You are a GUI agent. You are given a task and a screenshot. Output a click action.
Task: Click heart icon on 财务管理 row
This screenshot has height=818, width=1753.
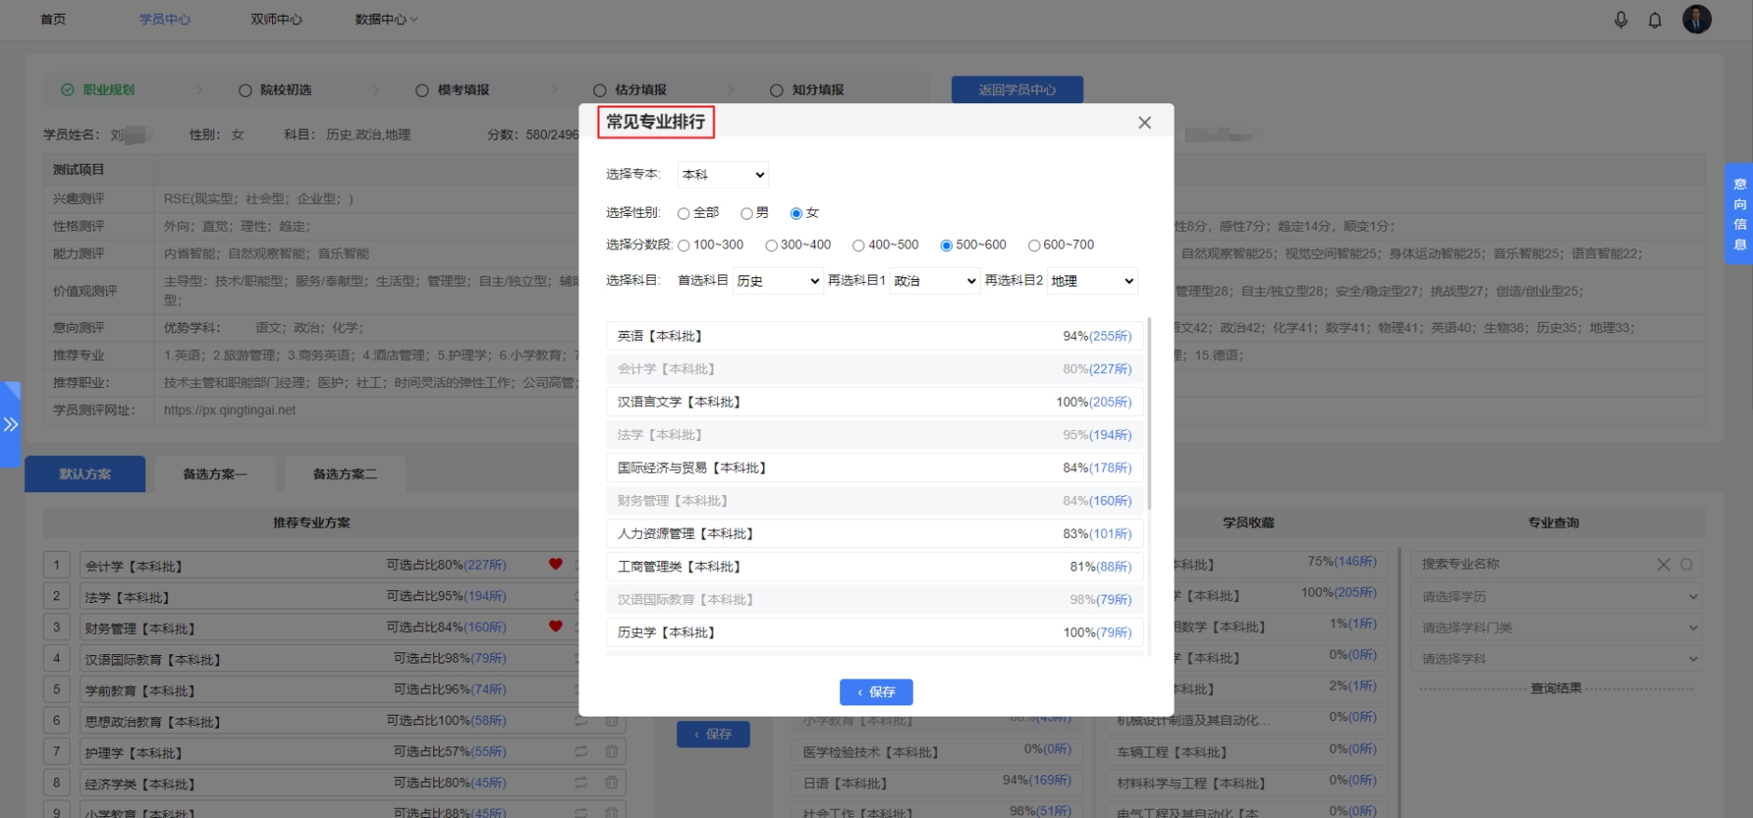click(x=556, y=626)
